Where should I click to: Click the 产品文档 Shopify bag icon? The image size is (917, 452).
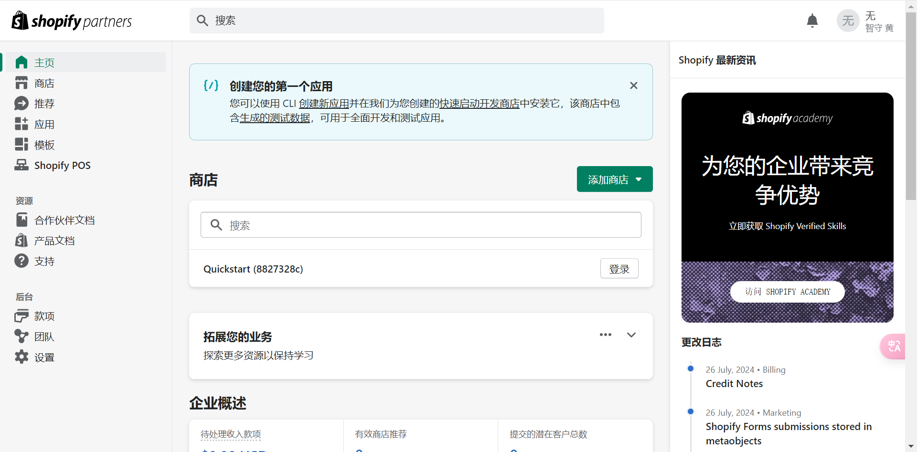pyautogui.click(x=21, y=241)
